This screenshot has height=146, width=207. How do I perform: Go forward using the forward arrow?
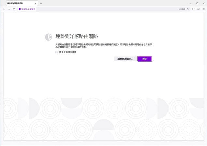9,9
